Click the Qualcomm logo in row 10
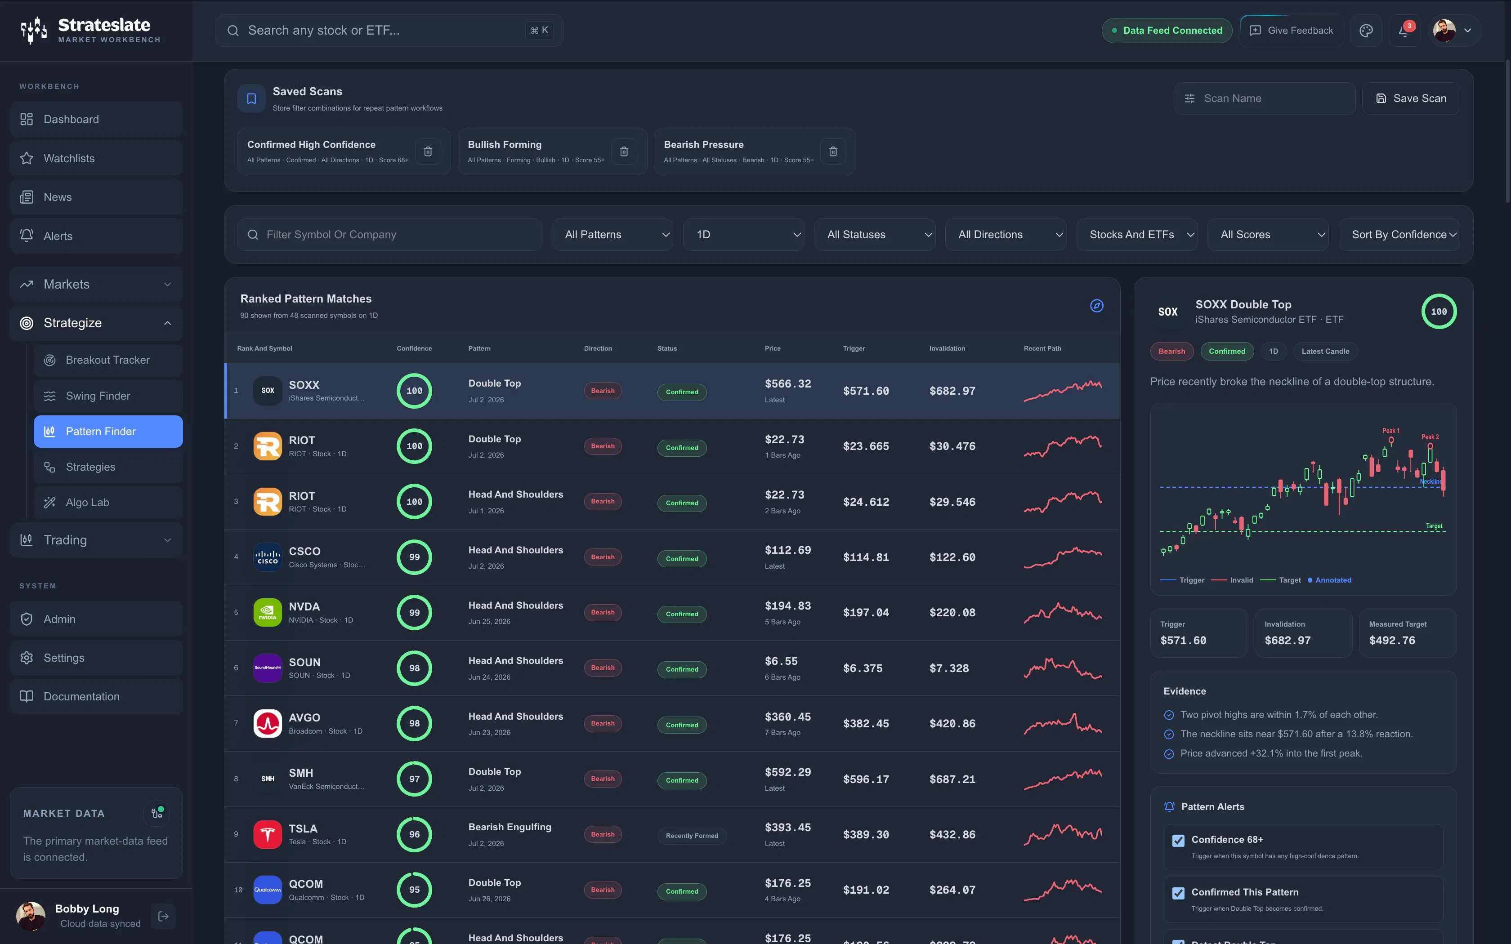Image resolution: width=1511 pixels, height=944 pixels. (267, 890)
